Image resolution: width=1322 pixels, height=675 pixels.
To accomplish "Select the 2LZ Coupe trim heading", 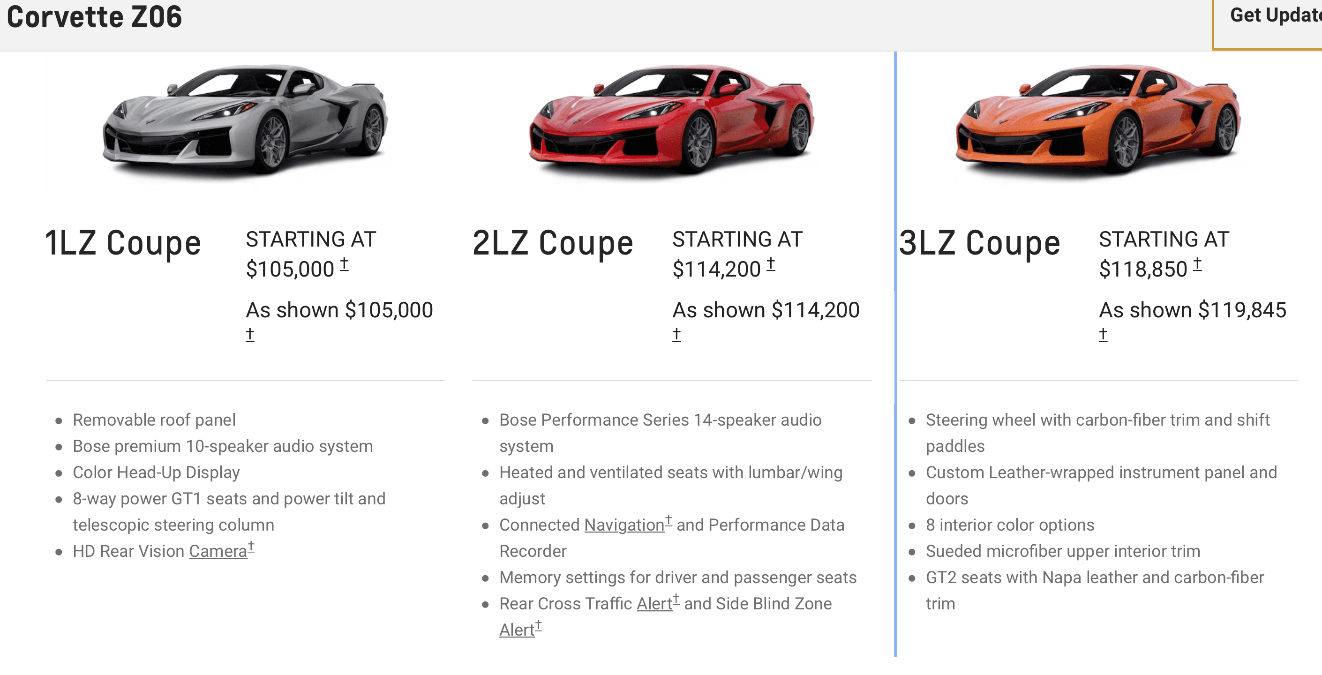I will (552, 242).
